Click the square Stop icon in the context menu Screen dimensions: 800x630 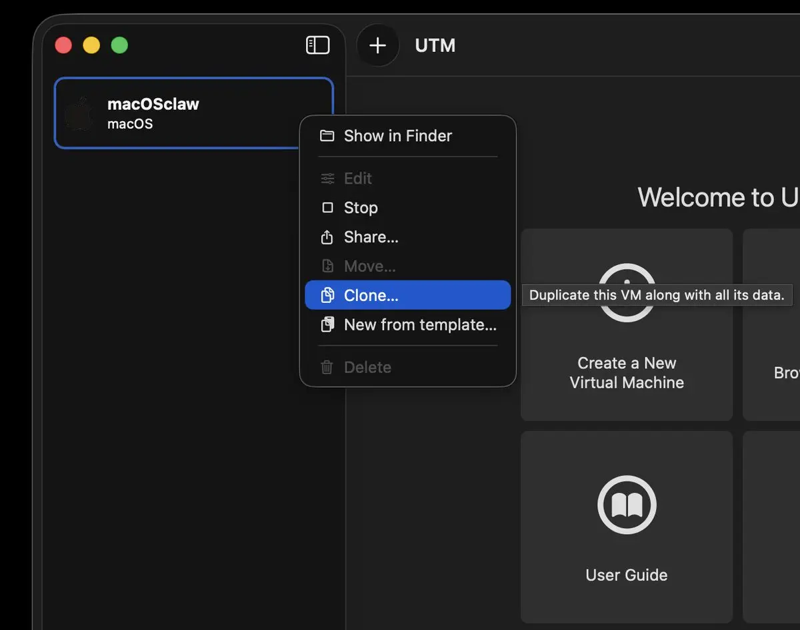click(x=327, y=208)
